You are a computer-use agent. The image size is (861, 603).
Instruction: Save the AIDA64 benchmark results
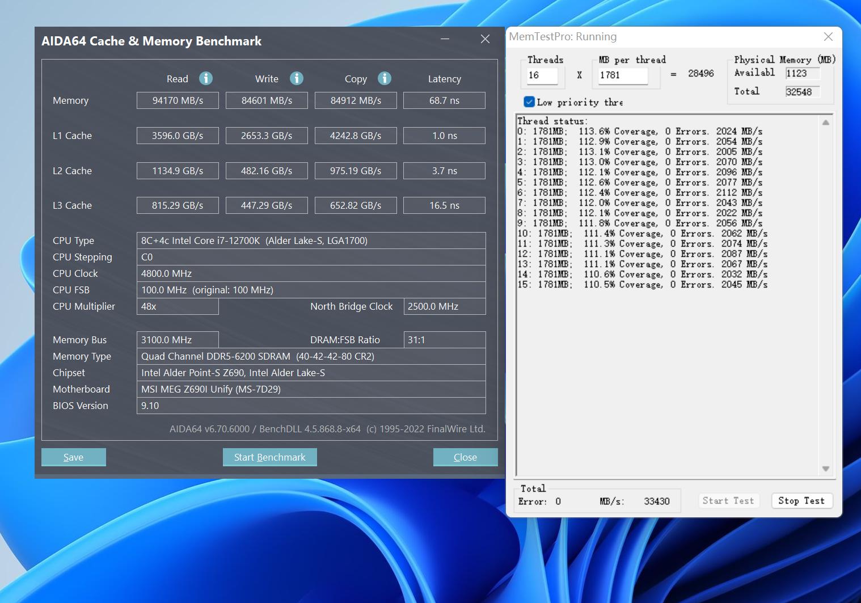(x=74, y=457)
